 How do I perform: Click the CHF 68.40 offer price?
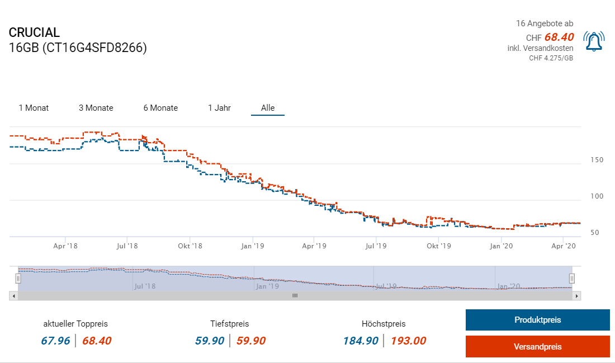coord(550,37)
